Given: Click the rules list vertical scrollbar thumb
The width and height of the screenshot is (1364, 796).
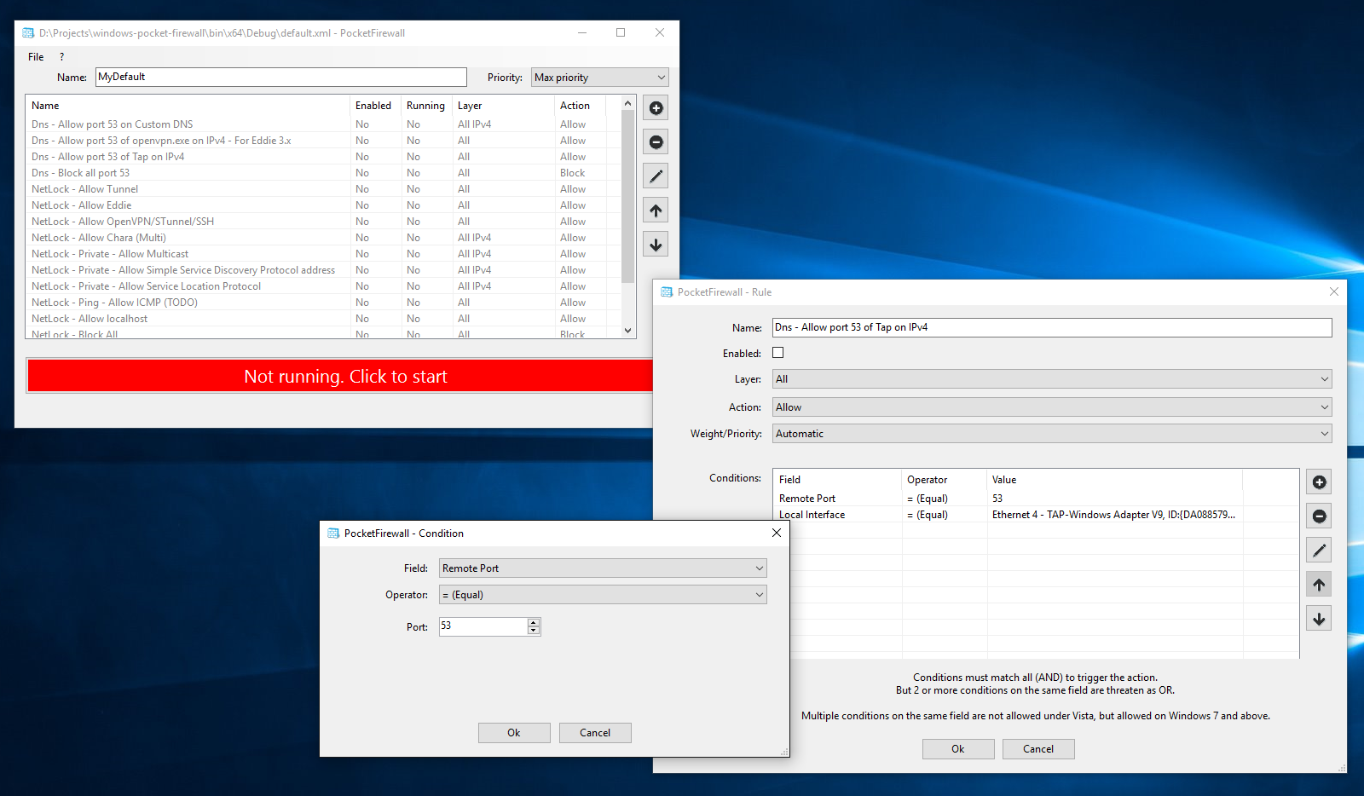Looking at the screenshot, I should tap(628, 198).
